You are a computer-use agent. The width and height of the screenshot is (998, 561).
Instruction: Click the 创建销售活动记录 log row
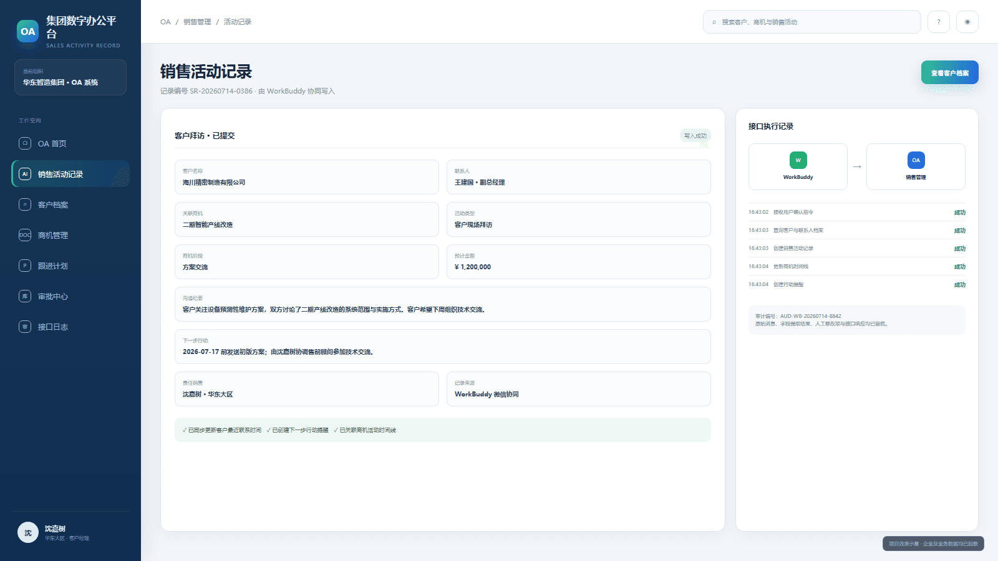coord(857,249)
